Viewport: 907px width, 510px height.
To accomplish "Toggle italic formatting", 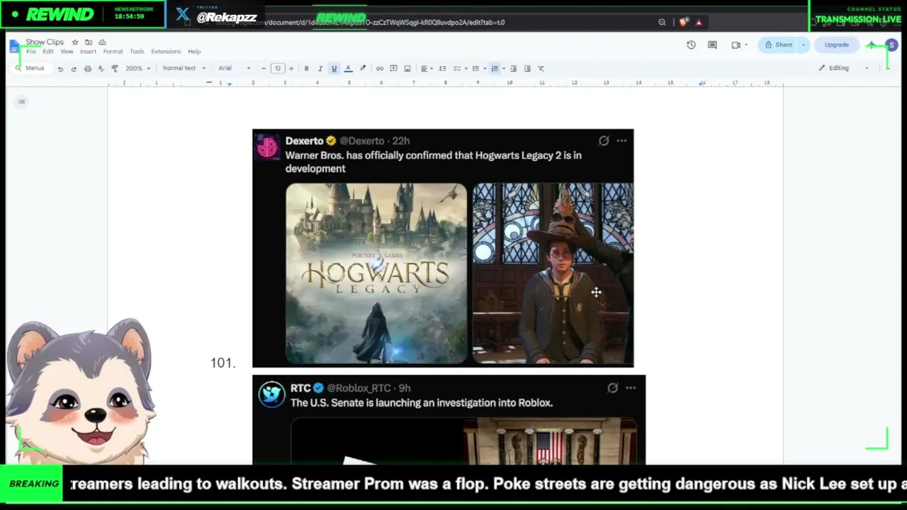I will (x=320, y=69).
